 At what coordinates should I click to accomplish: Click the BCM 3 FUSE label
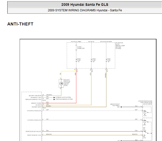[x=79, y=60]
